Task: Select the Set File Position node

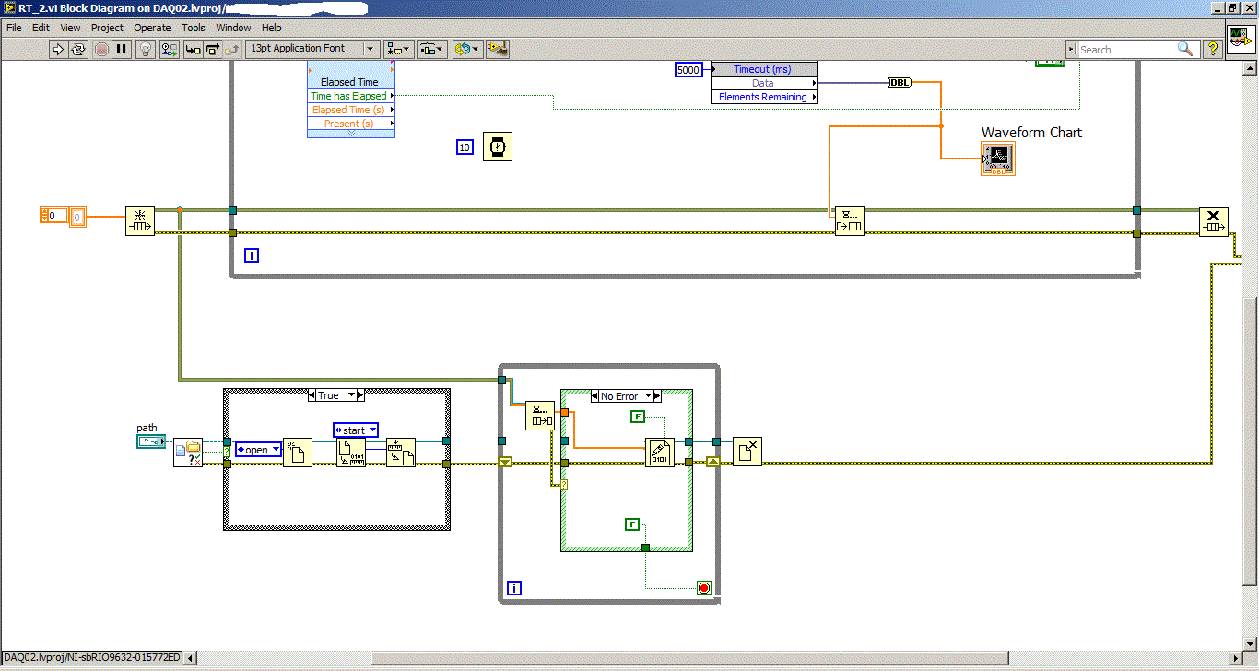Action: click(x=401, y=453)
